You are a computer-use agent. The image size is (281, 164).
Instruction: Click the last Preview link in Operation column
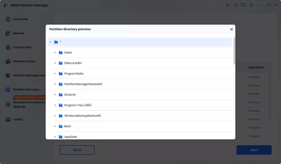254,136
